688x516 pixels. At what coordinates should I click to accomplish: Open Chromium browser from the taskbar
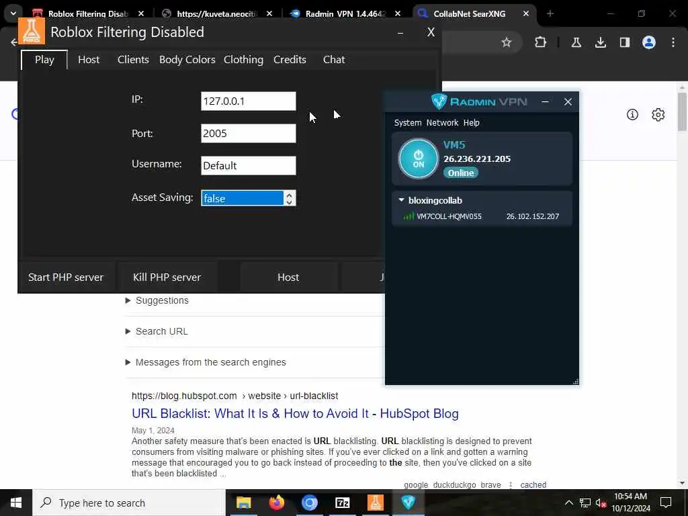coord(309,503)
